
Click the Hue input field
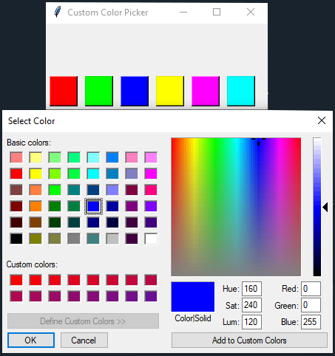point(251,289)
